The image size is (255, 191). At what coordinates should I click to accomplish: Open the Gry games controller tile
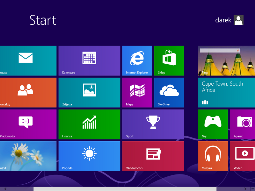tap(213, 124)
